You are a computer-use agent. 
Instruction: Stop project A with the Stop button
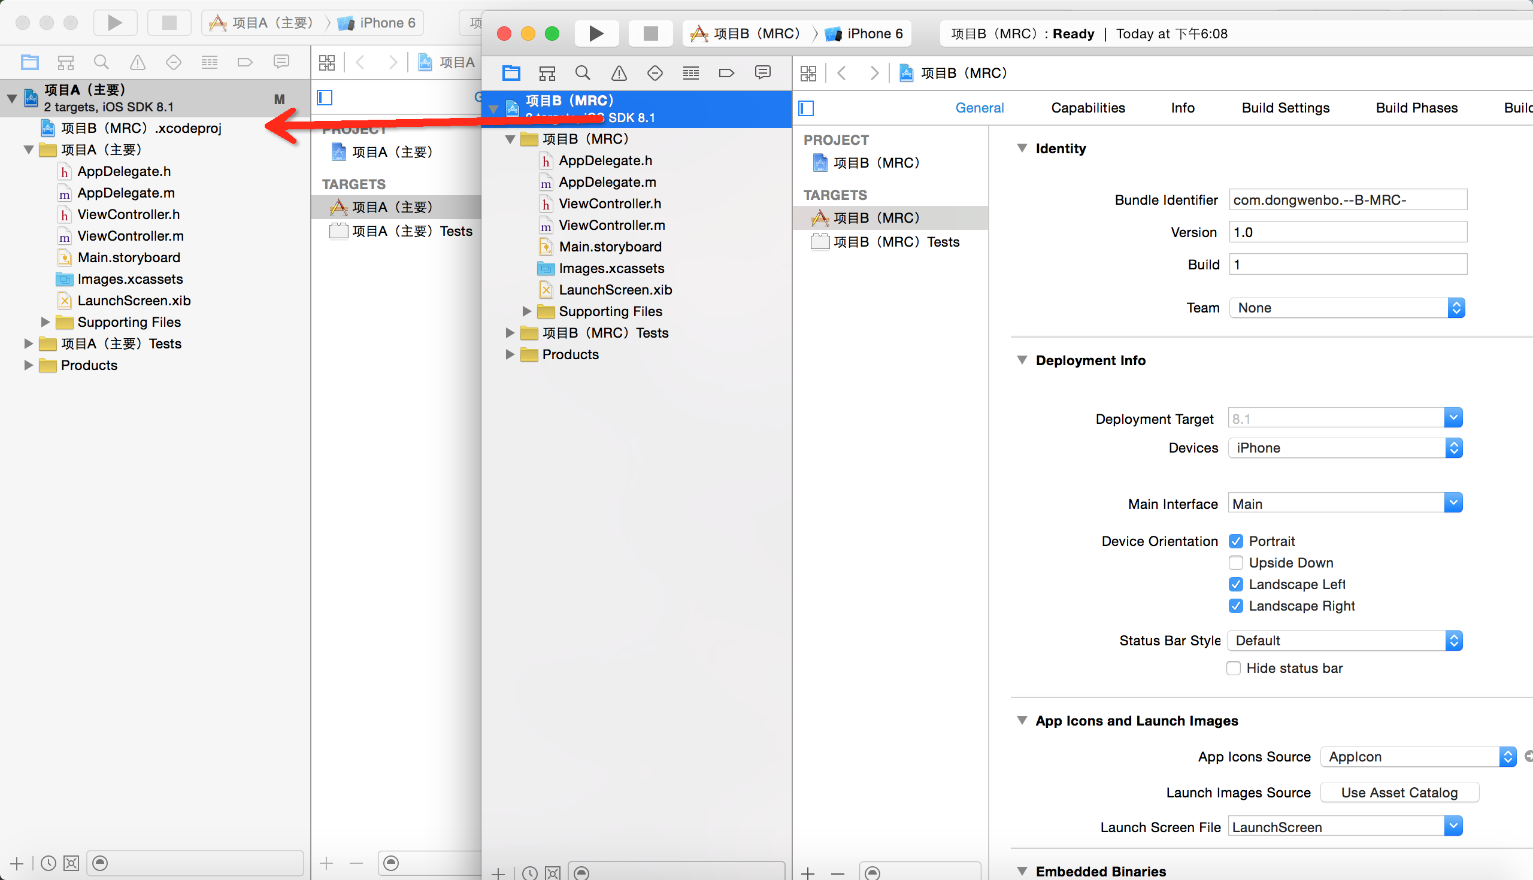(169, 22)
